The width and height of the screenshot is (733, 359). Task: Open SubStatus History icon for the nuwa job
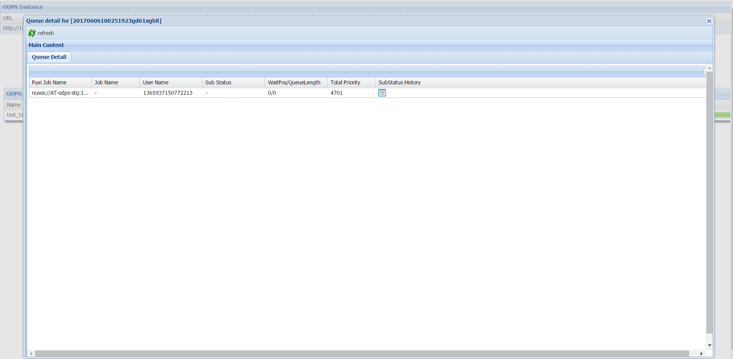coord(382,93)
